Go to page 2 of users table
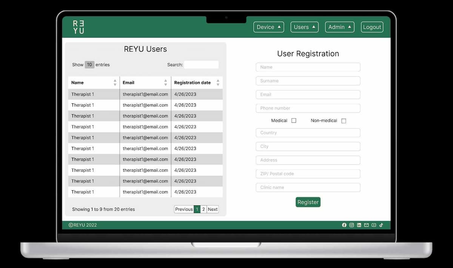This screenshot has height=268, width=453. point(203,209)
